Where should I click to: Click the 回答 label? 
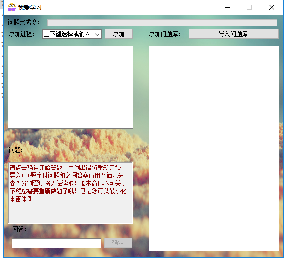[x=19, y=229]
